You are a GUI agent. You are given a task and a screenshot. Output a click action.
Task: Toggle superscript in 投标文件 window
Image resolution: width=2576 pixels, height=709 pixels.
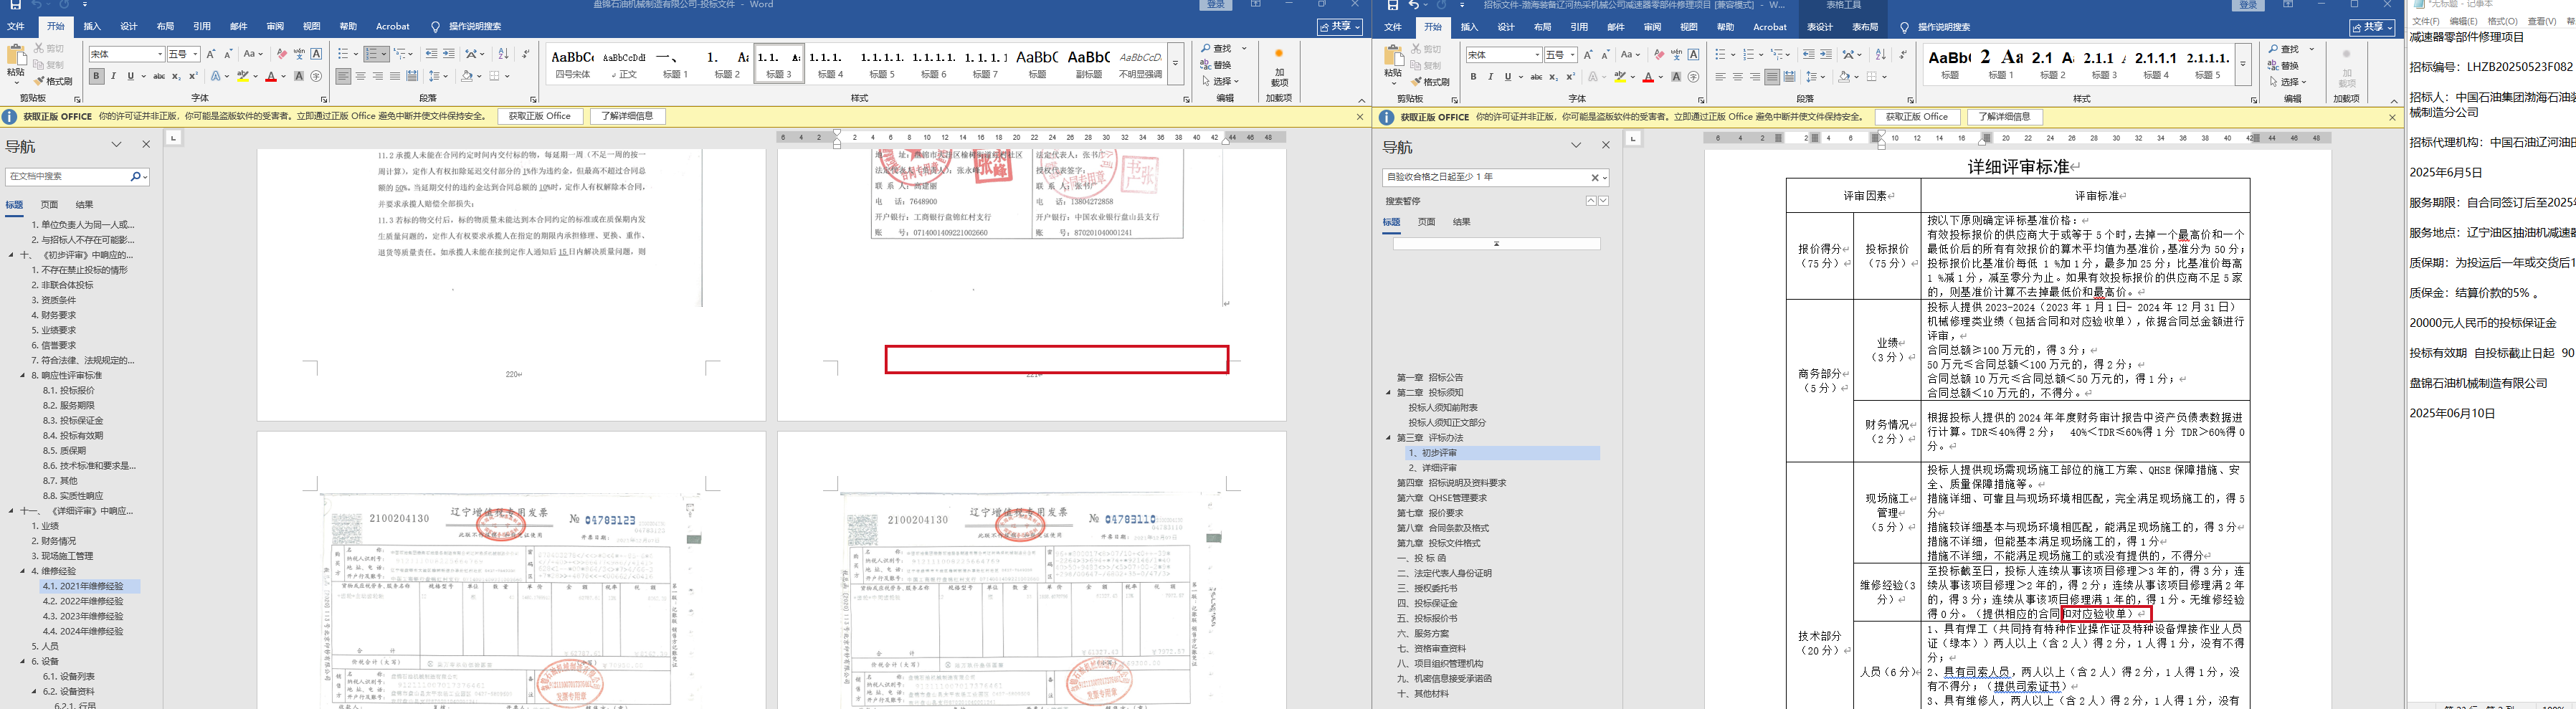pyautogui.click(x=193, y=76)
